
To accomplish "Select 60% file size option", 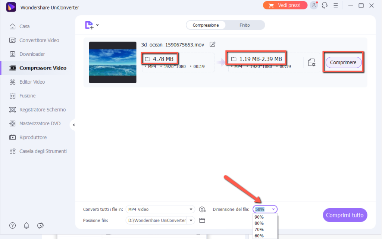I will [x=259, y=236].
